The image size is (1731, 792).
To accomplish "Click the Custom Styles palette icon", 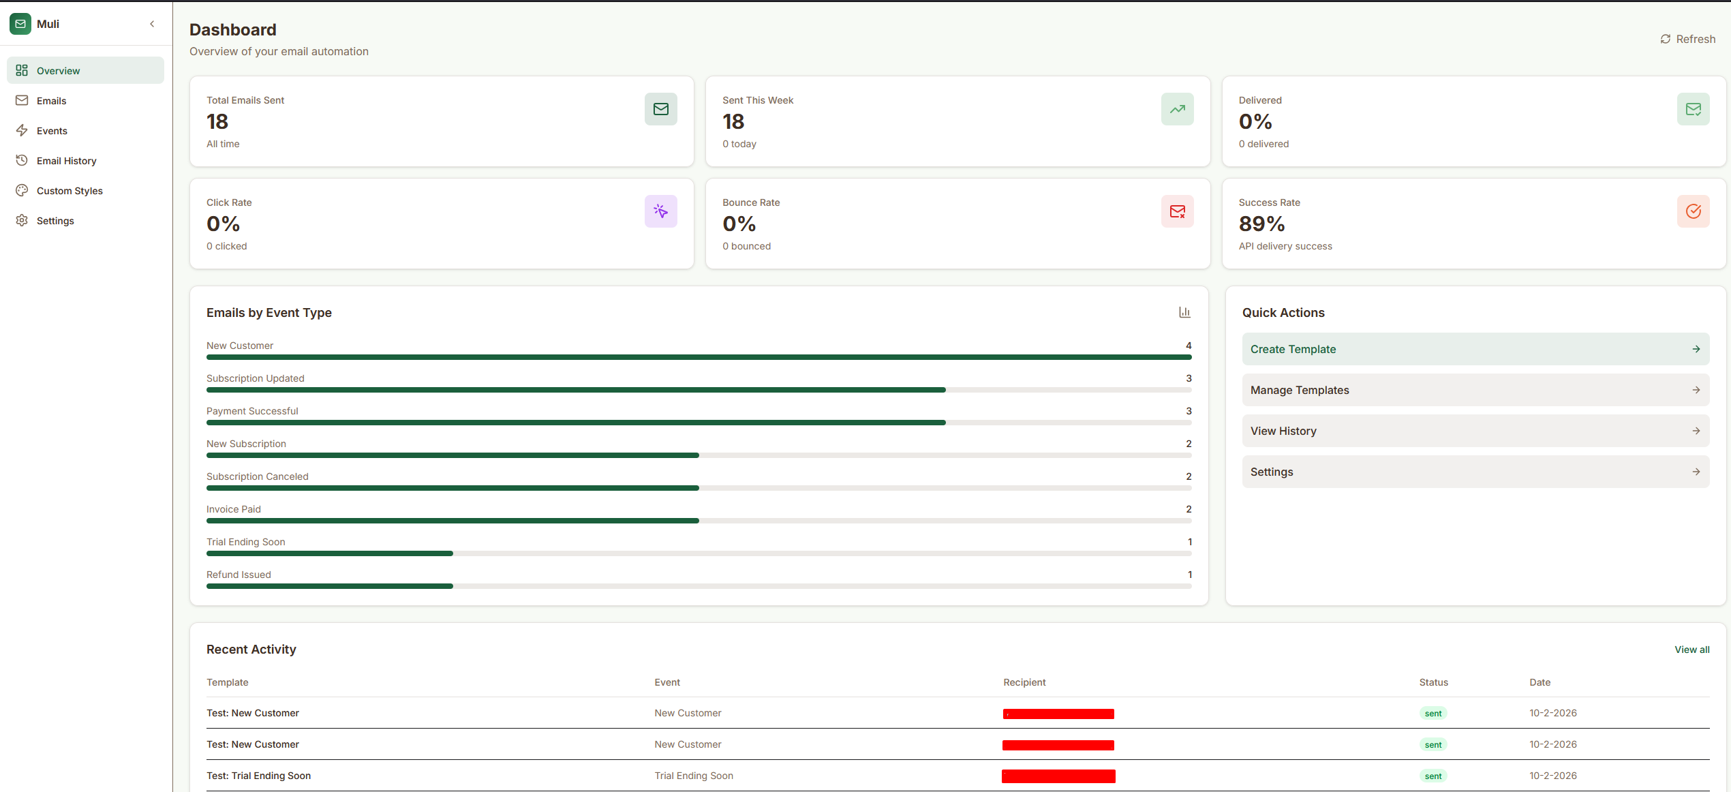I will click(x=21, y=190).
